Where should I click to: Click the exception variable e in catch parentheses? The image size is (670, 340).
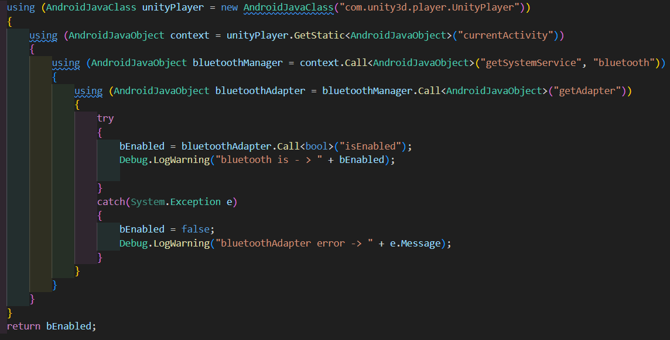click(230, 202)
